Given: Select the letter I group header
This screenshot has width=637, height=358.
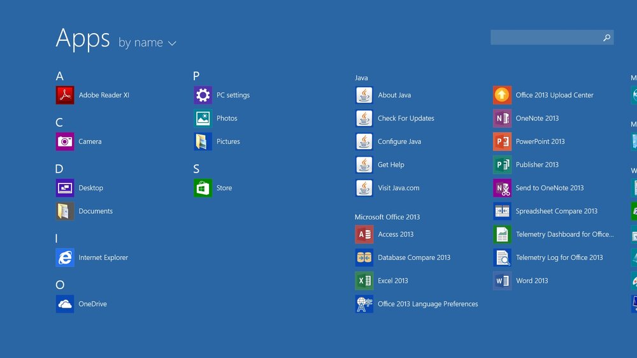Looking at the screenshot, I should [57, 238].
